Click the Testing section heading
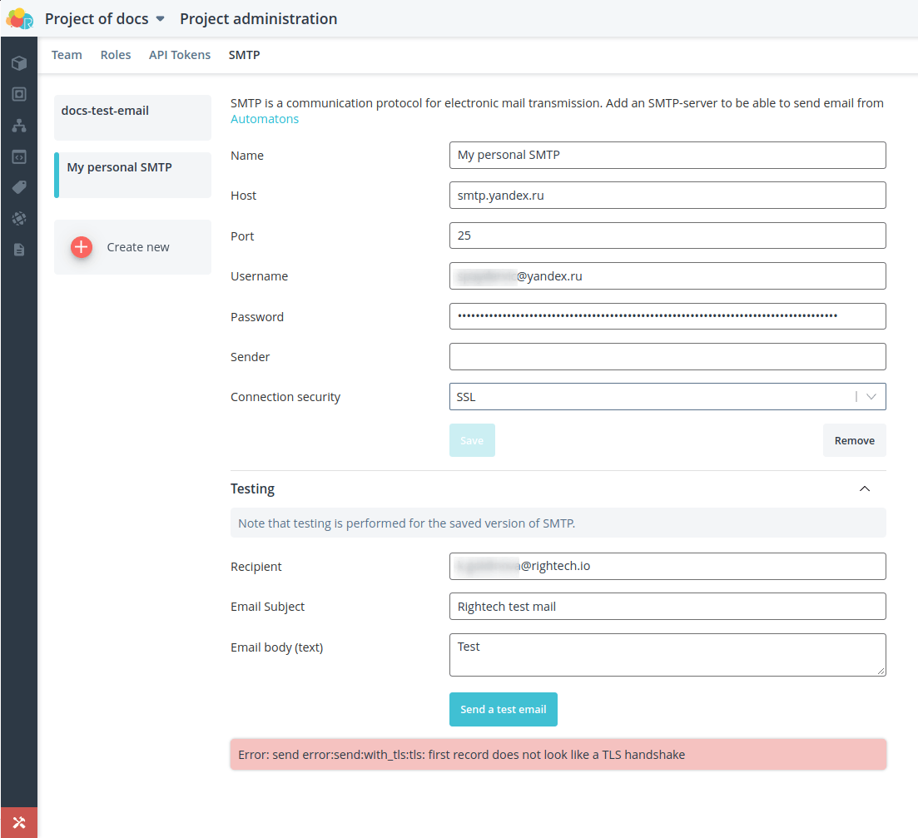Screen dimensions: 918x838 (252, 488)
